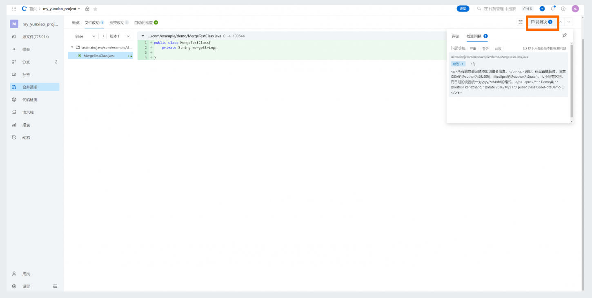
Task: Click the info icon beside 以下为最新版本的检测问题
Action: tap(525, 48)
